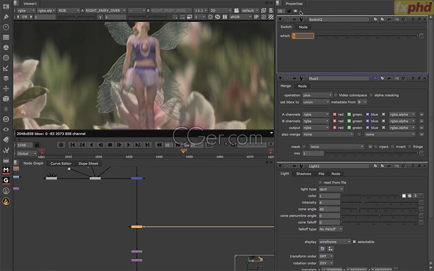Click the Light1 white color swatch
This screenshot has height=271, width=434.
click(404, 196)
